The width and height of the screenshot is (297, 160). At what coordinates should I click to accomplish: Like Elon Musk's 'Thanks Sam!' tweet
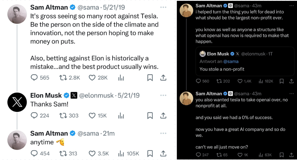point(92,116)
